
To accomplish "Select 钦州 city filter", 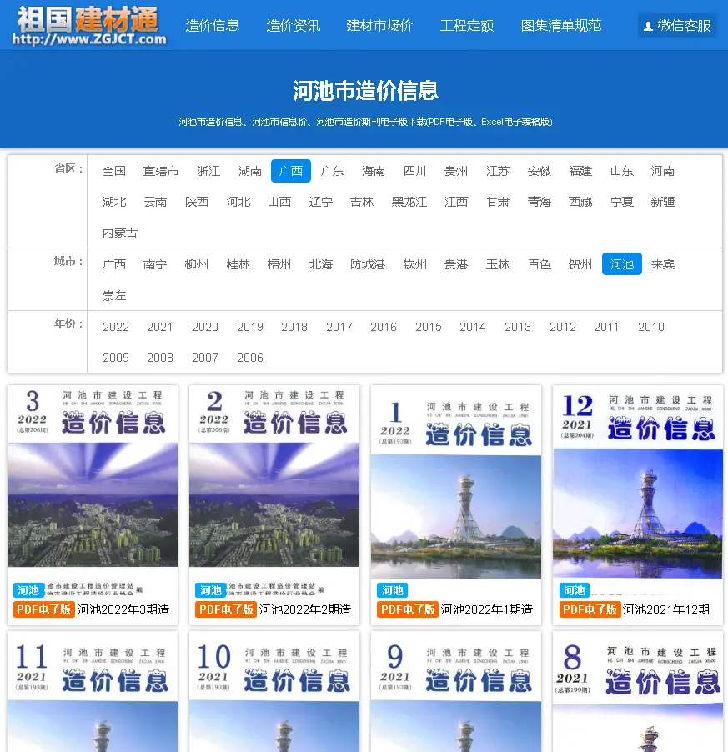I will (x=414, y=264).
